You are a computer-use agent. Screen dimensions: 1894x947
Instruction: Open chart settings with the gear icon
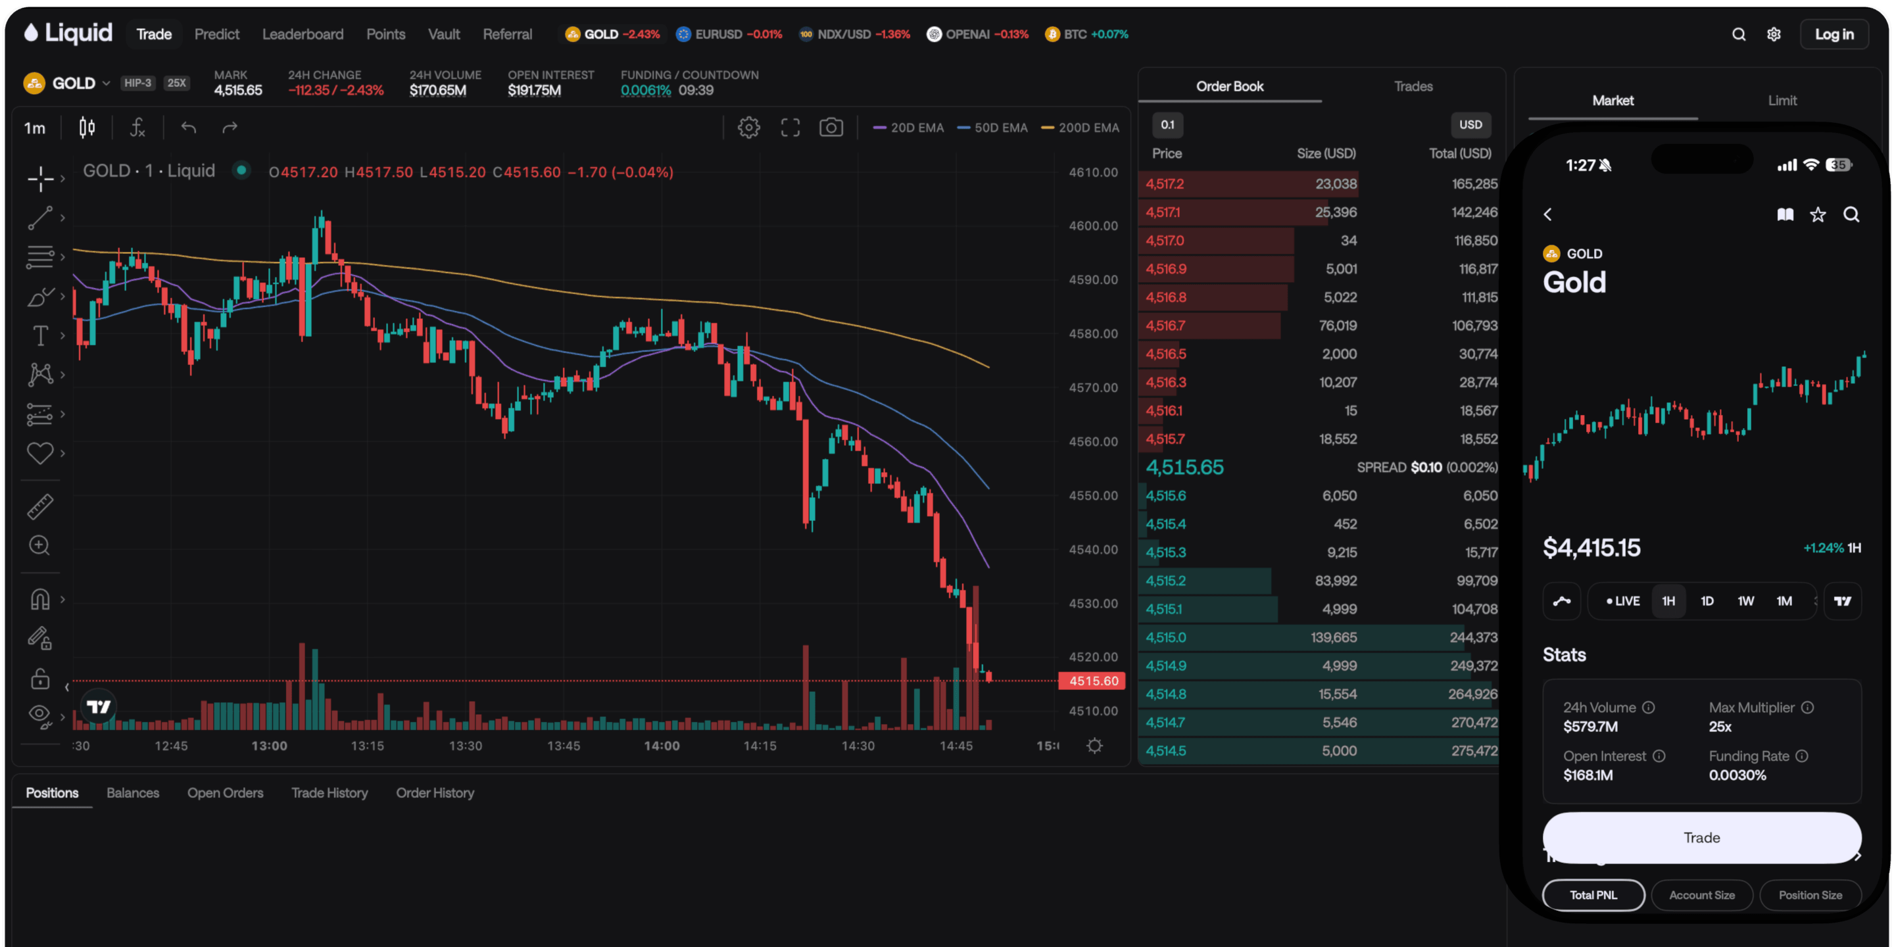(748, 126)
